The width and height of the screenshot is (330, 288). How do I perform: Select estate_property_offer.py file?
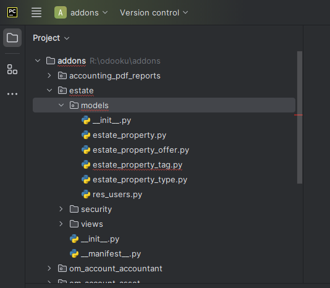tap(135, 150)
